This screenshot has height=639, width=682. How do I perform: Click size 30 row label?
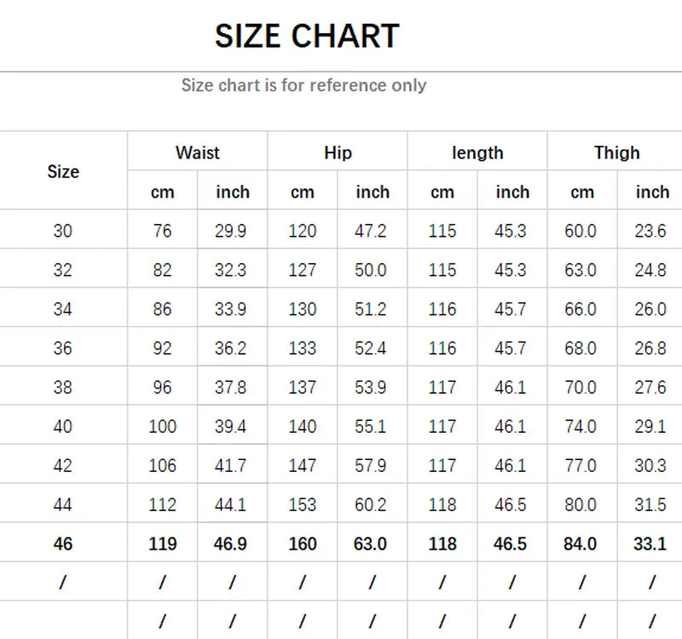click(x=62, y=230)
